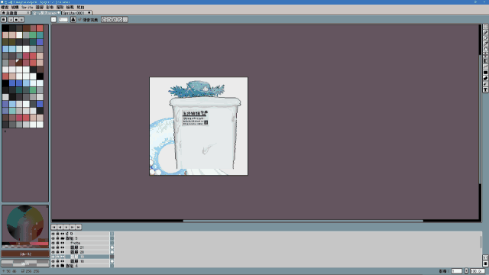Select the Move tool
This screenshot has width=489, height=275.
coord(486,55)
